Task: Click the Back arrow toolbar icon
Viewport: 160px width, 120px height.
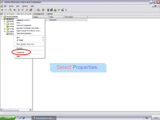Action: [x=2, y=10]
